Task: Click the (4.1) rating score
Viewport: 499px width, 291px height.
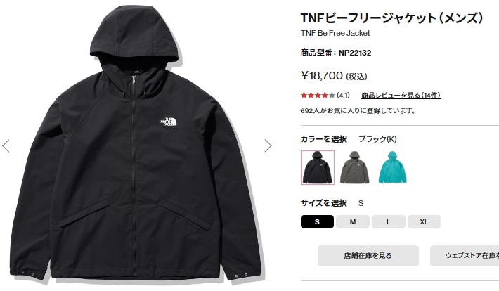Action: 343,95
